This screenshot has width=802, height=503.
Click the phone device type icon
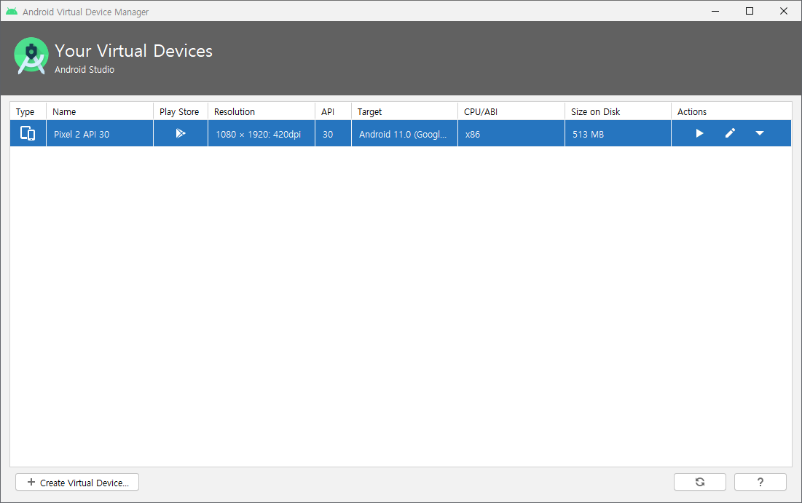pyautogui.click(x=28, y=133)
